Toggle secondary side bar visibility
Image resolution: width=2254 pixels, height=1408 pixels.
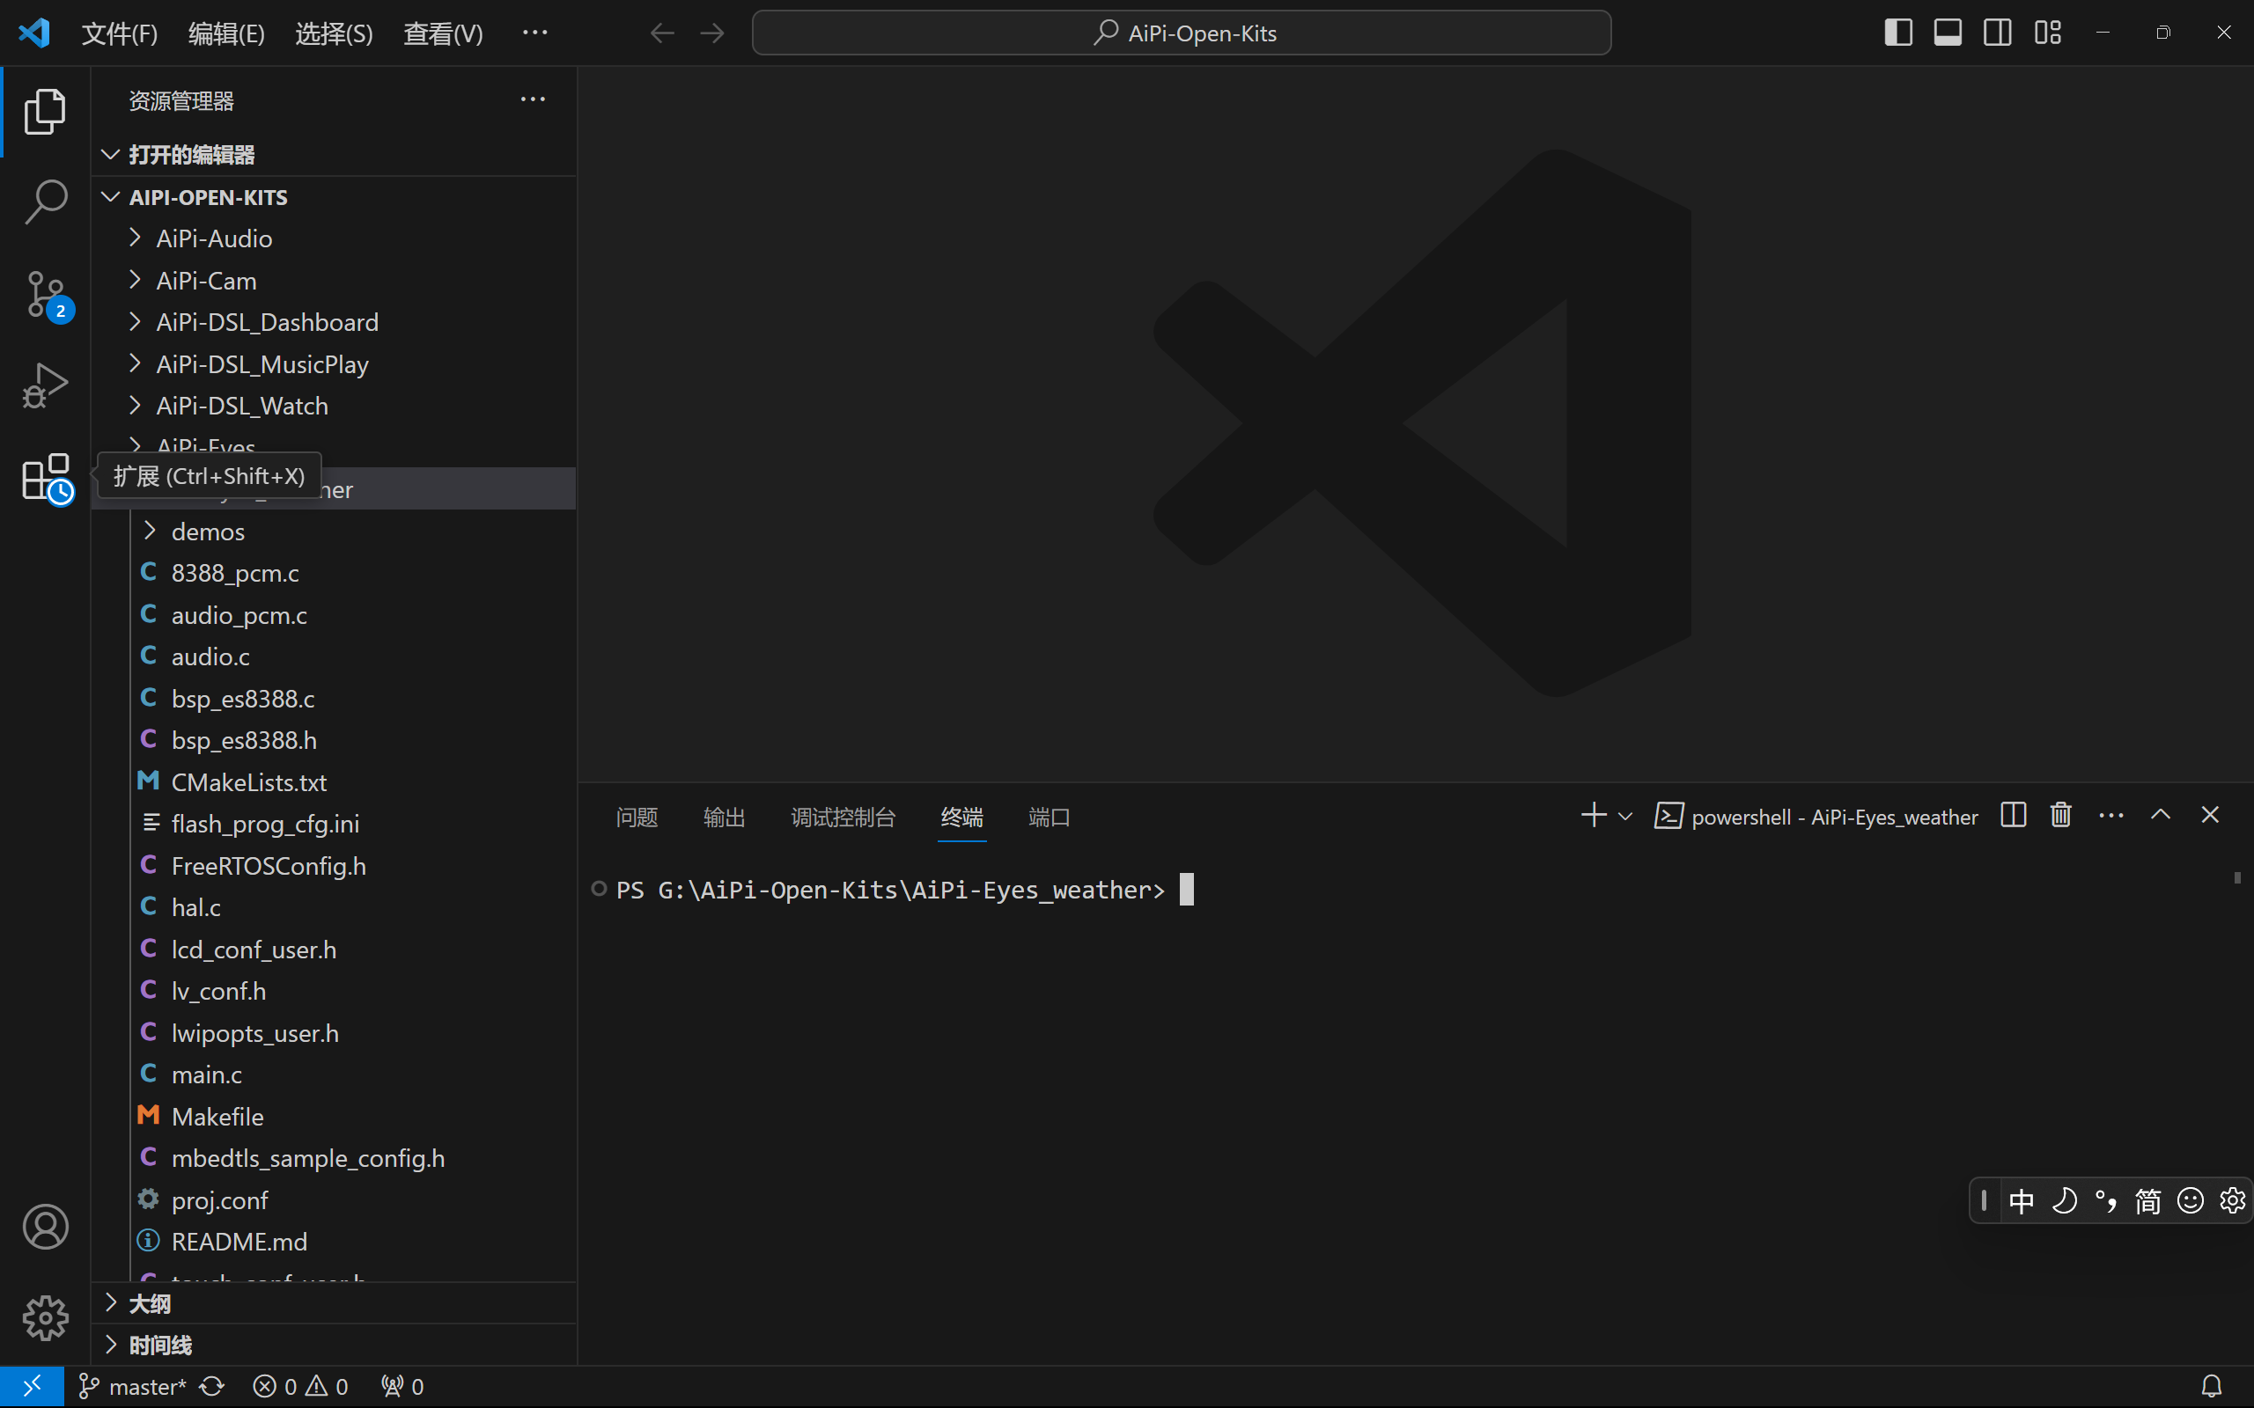click(x=1997, y=33)
